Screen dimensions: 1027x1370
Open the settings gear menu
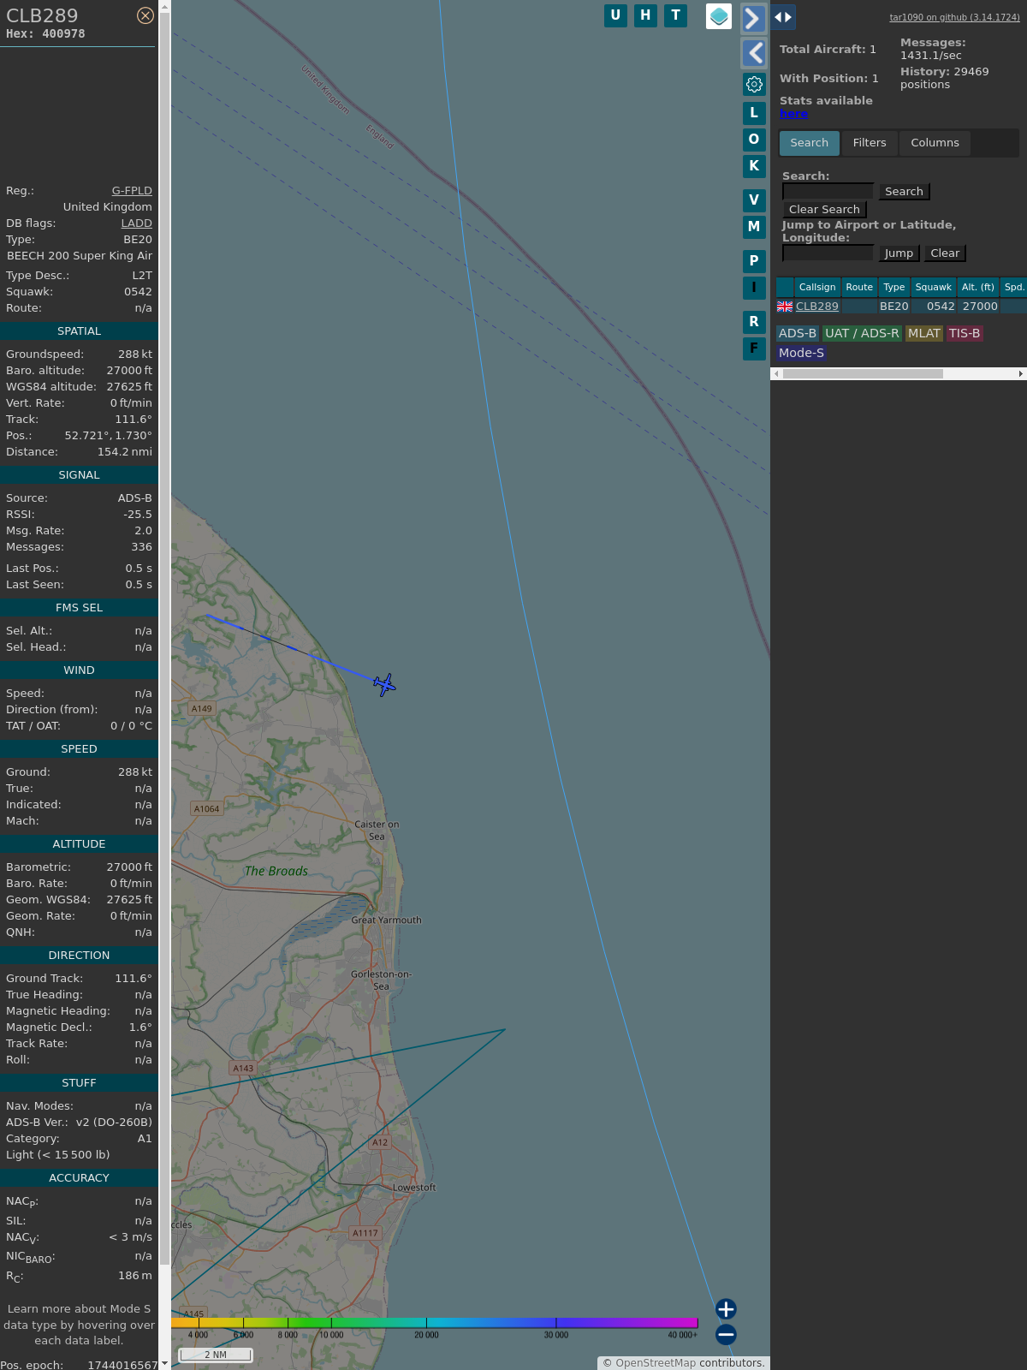point(754,84)
